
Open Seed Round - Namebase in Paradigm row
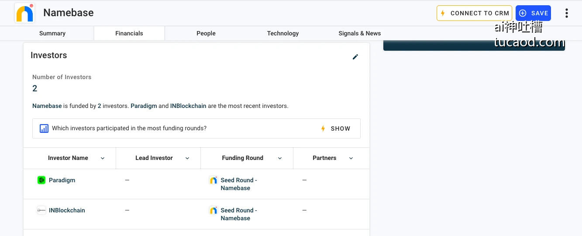pyautogui.click(x=239, y=184)
